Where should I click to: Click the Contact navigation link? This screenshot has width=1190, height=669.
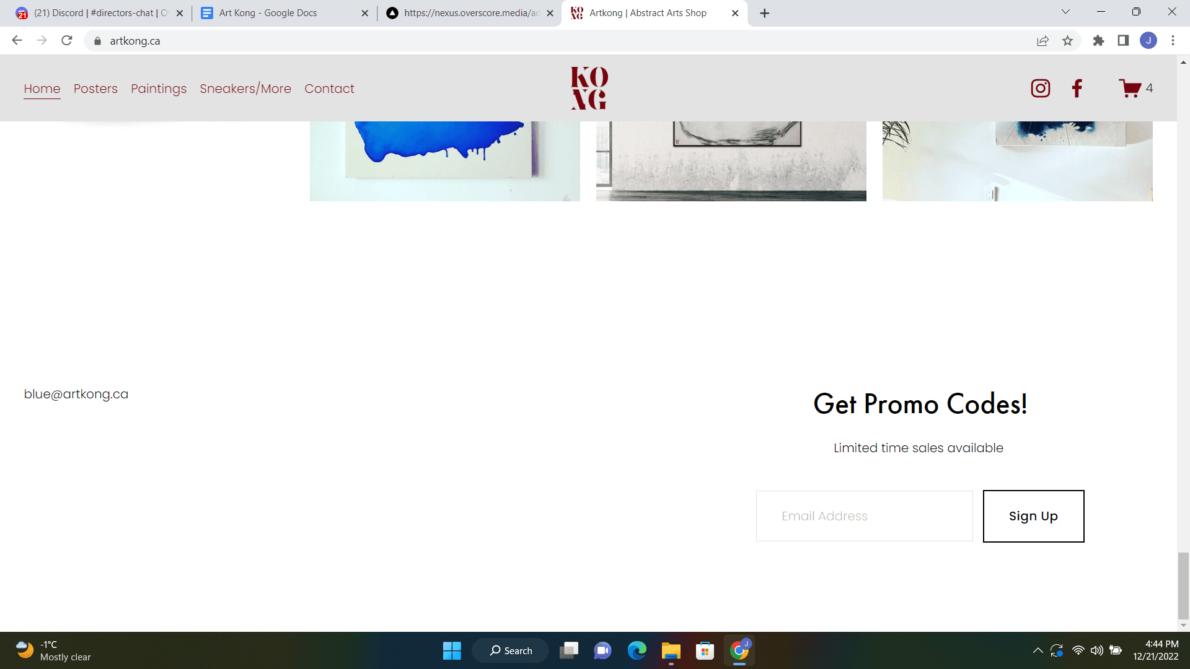click(x=329, y=88)
